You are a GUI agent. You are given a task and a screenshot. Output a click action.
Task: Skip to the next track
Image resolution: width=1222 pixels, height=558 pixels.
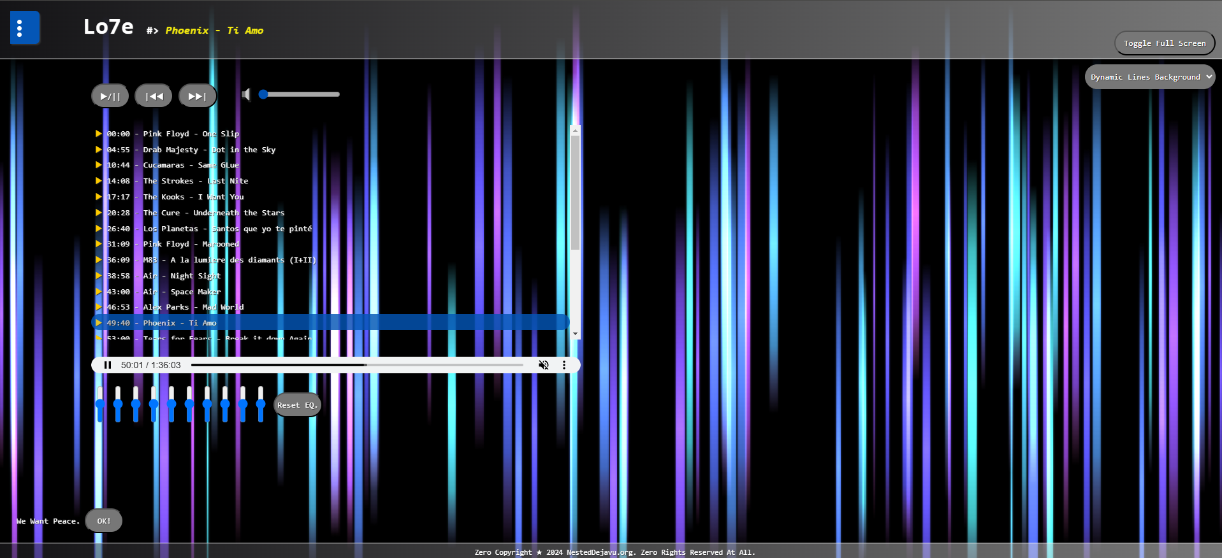[197, 96]
